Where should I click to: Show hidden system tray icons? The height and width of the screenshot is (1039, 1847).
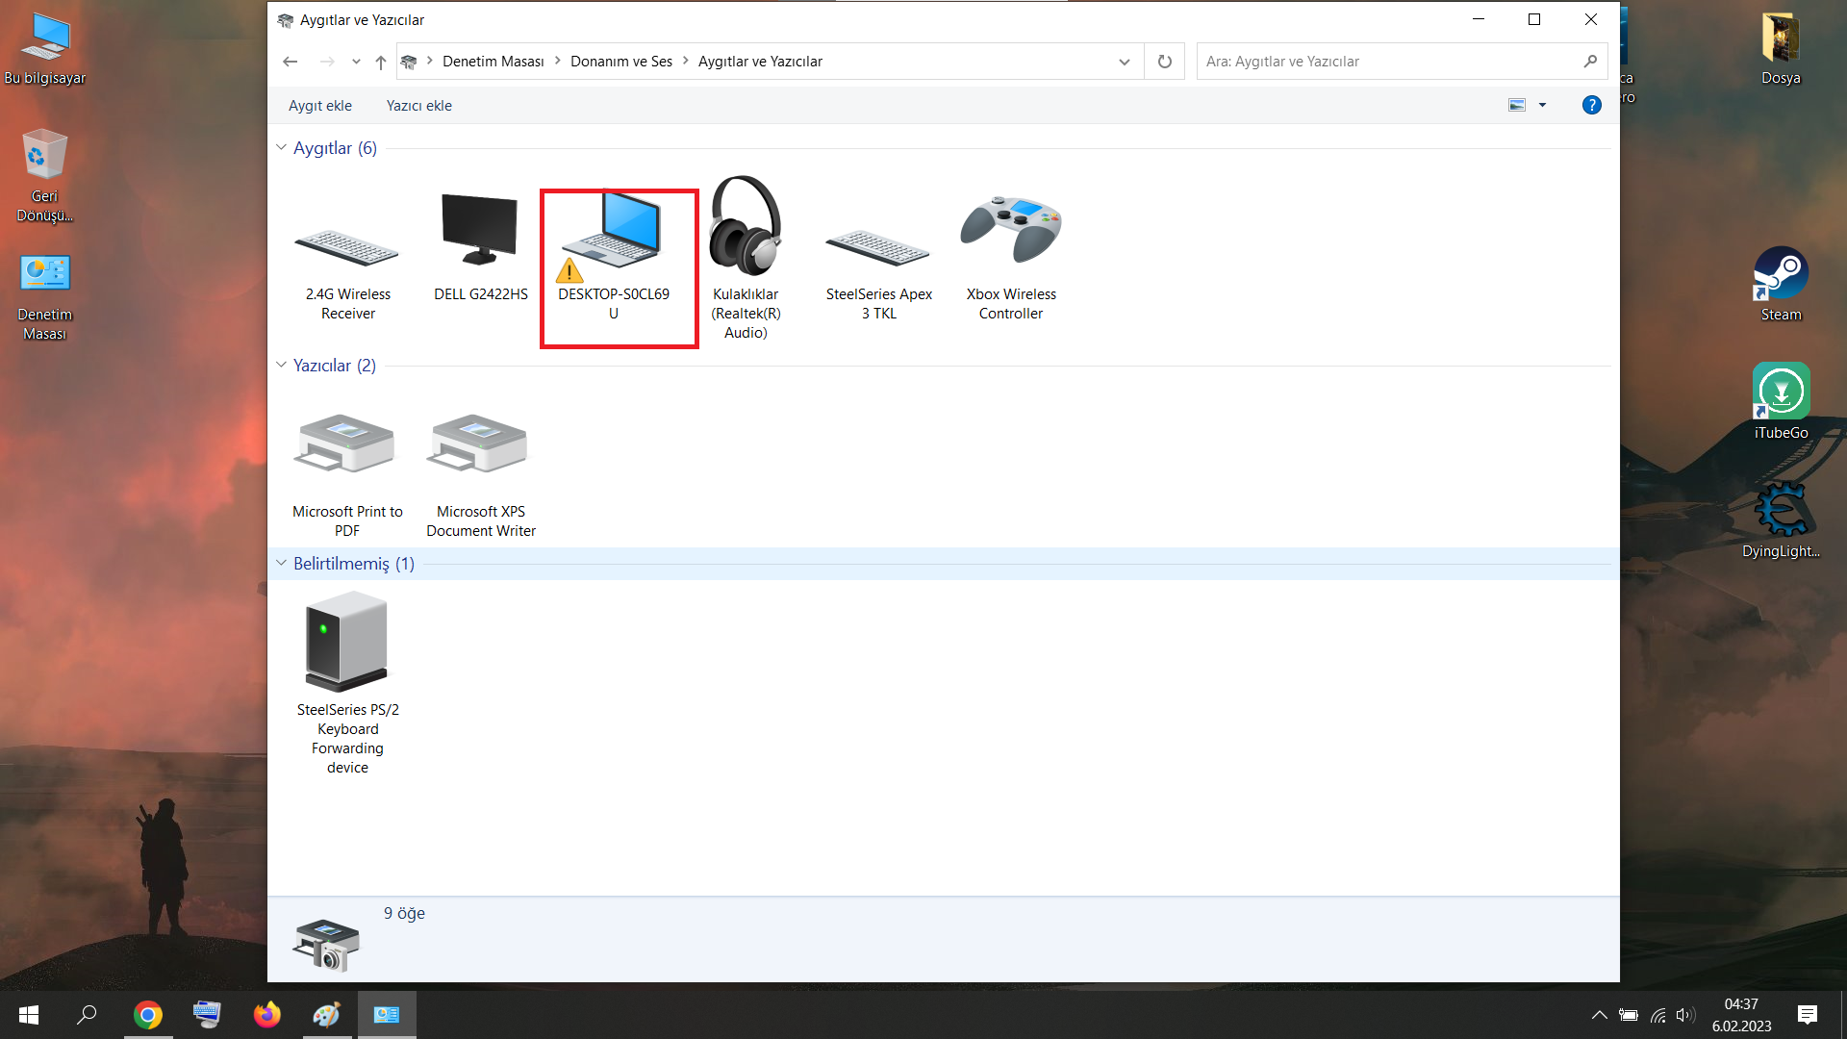click(1599, 1015)
